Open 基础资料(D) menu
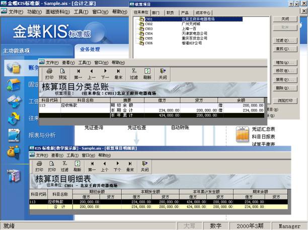Viewport: 308px width, 230px height. coord(57,12)
